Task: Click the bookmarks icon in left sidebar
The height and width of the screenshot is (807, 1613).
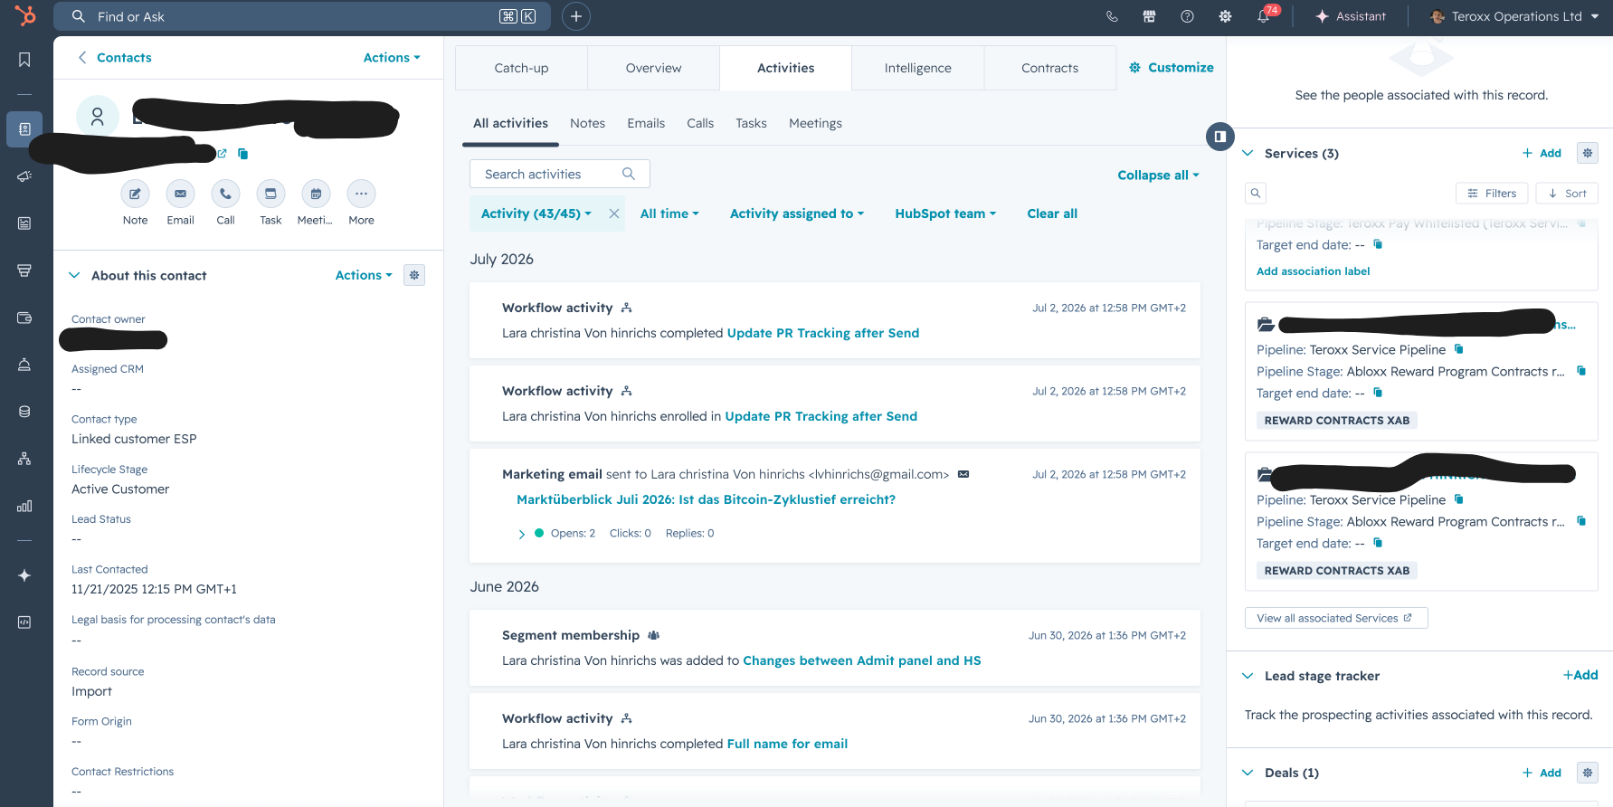Action: pos(24,60)
